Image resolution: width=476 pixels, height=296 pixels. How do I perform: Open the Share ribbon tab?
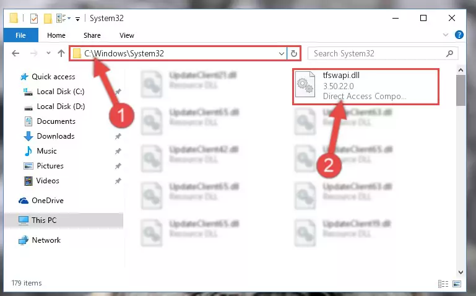(x=92, y=35)
